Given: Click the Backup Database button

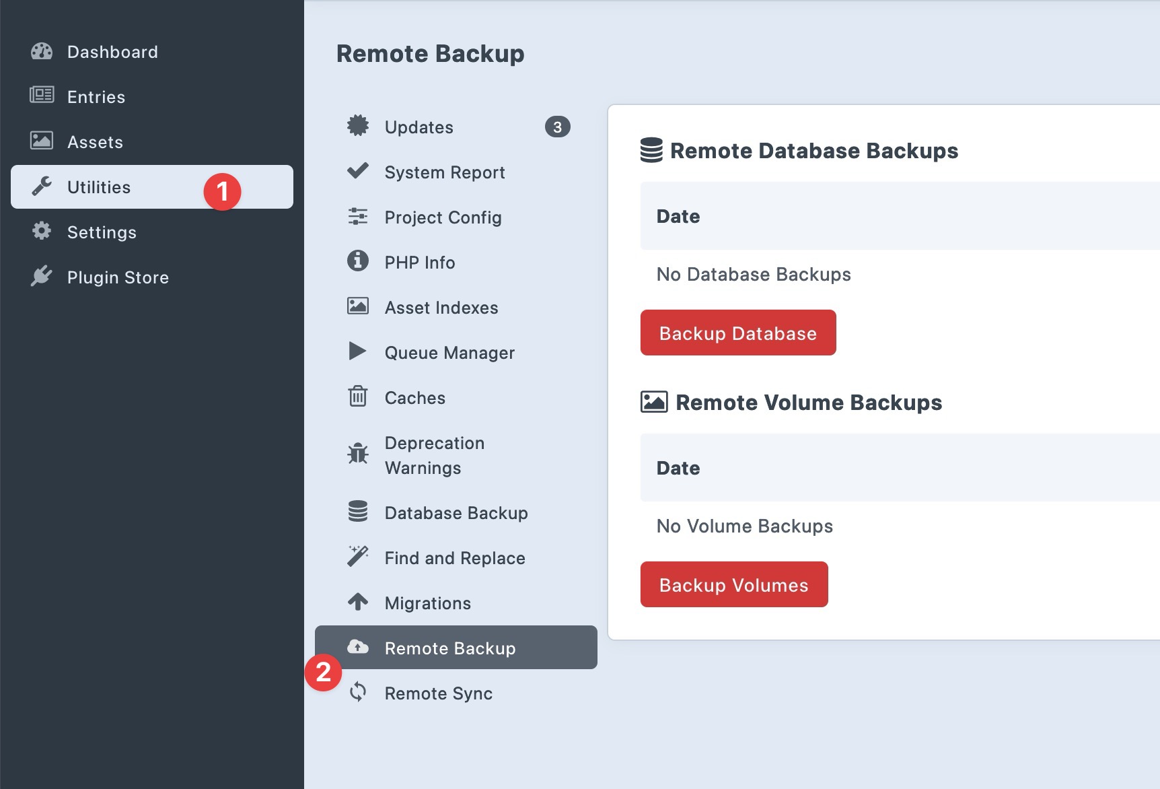Looking at the screenshot, I should coord(737,332).
